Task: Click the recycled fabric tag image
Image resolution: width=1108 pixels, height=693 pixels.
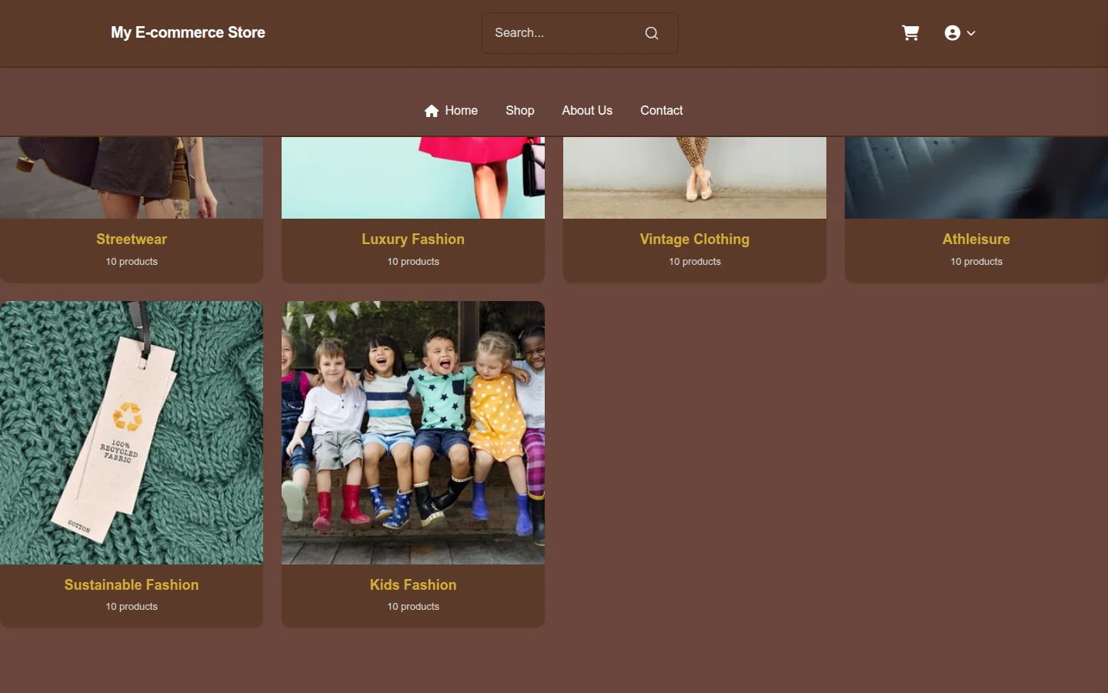Action: pyautogui.click(x=132, y=433)
